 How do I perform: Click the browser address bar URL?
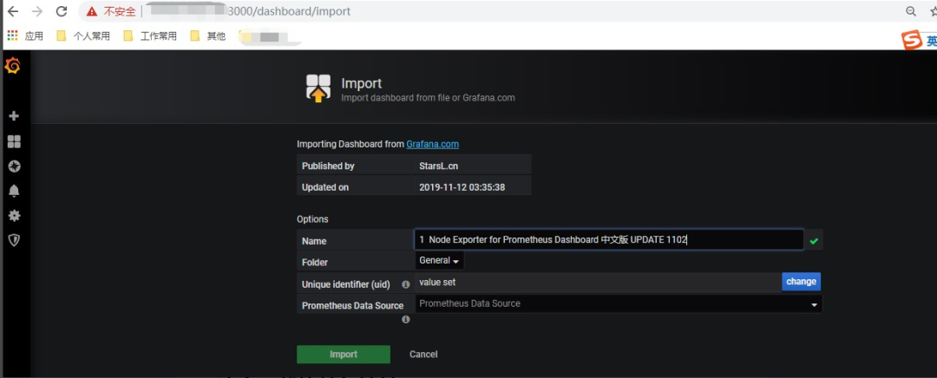(289, 11)
